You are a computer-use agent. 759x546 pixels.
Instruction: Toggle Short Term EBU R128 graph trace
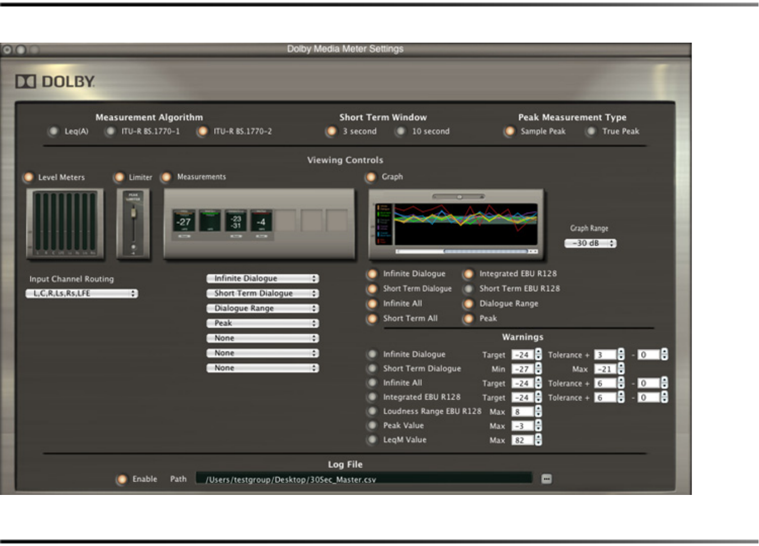[468, 289]
